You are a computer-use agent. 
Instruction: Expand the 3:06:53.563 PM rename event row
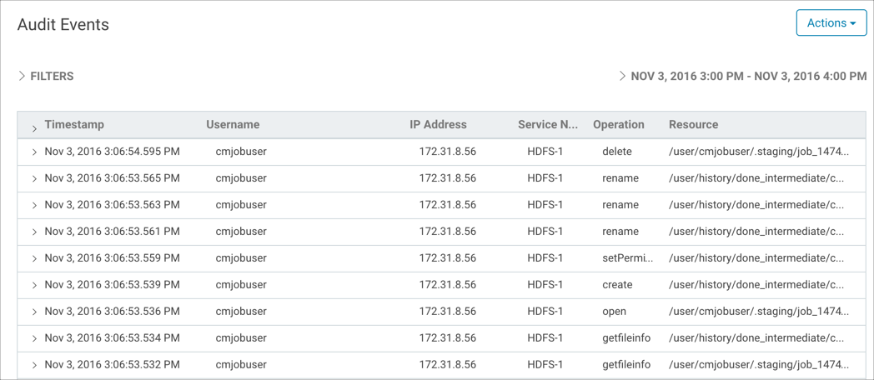click(34, 206)
